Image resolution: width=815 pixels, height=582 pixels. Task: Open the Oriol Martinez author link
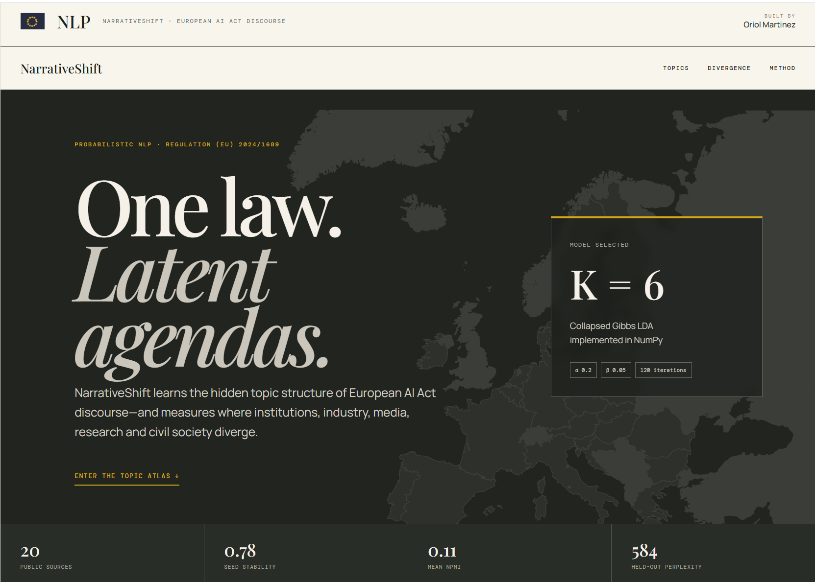click(x=769, y=24)
